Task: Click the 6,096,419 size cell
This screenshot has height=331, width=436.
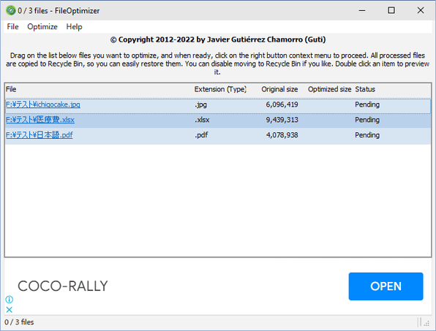Action: pos(282,104)
